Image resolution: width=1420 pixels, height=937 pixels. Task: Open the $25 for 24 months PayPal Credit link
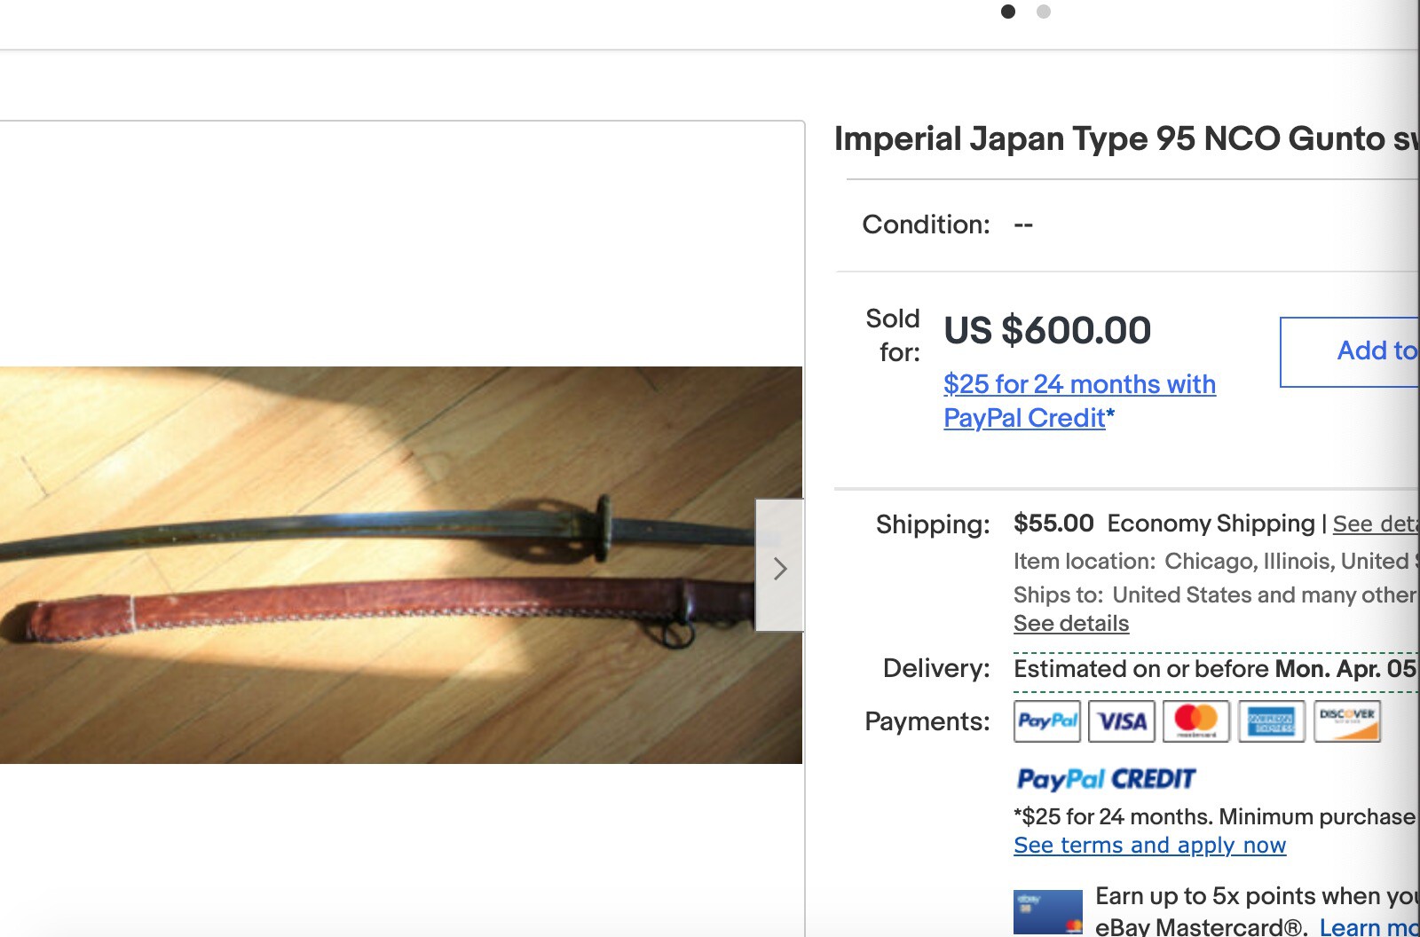click(x=1078, y=400)
